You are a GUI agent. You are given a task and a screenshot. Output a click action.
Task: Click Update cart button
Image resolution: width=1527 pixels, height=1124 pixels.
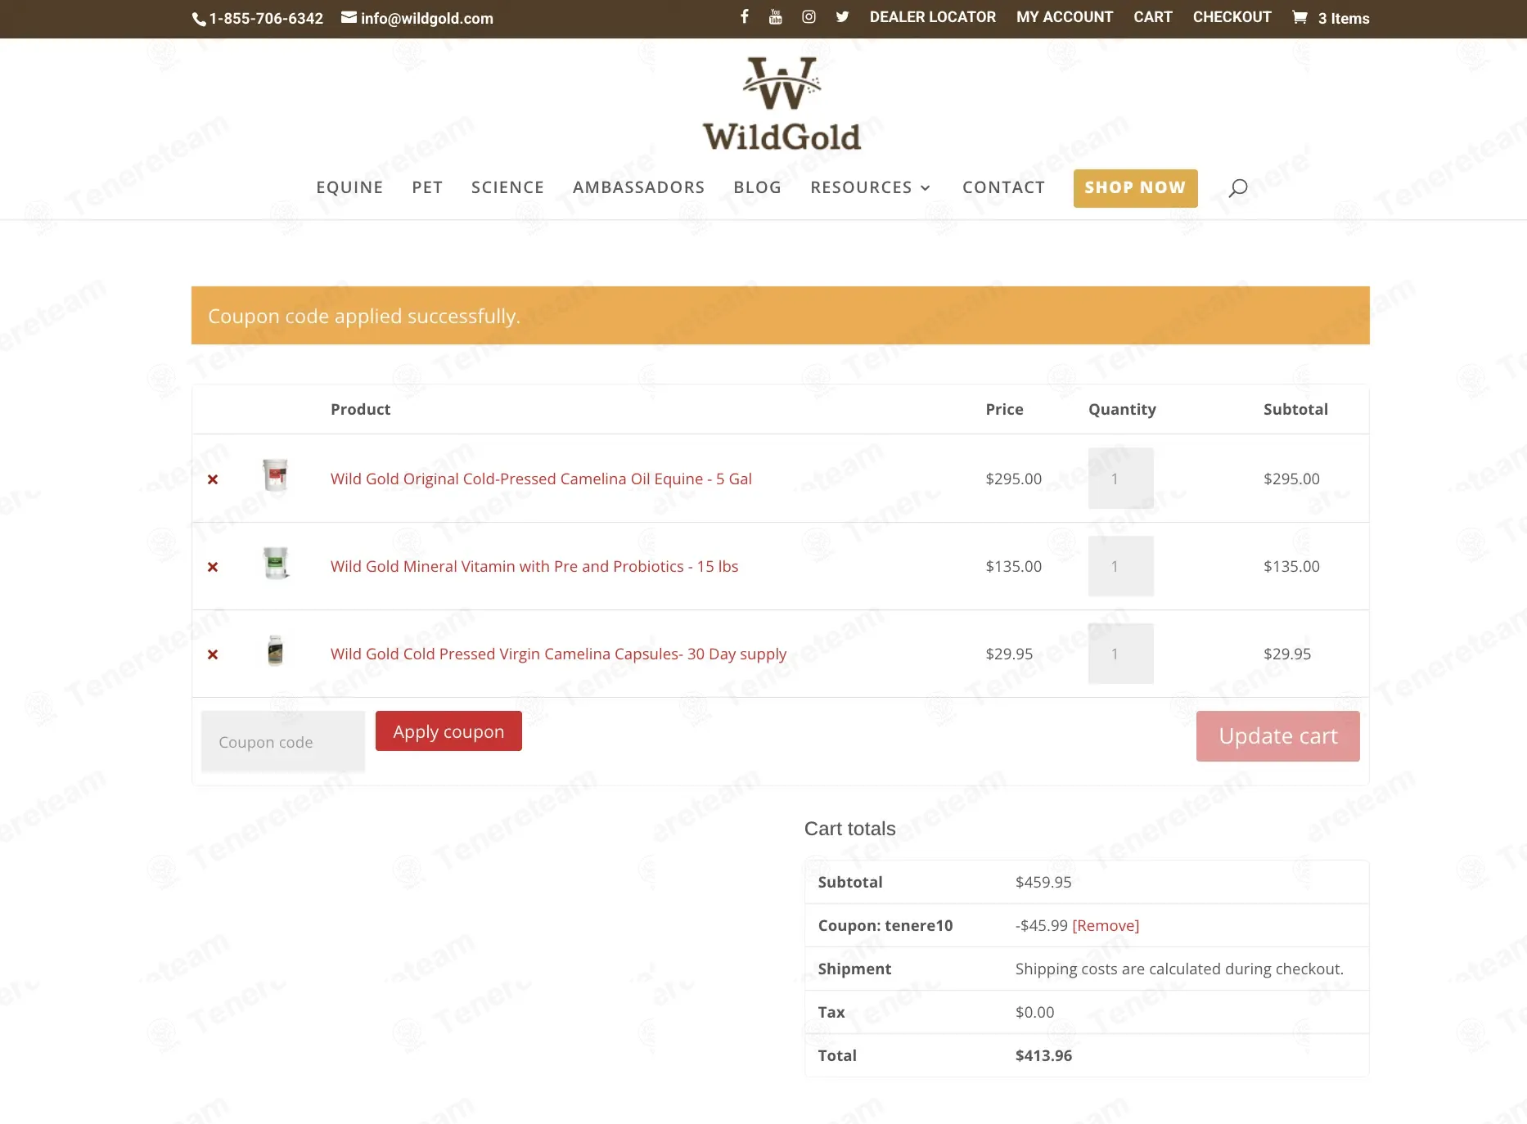1277,736
